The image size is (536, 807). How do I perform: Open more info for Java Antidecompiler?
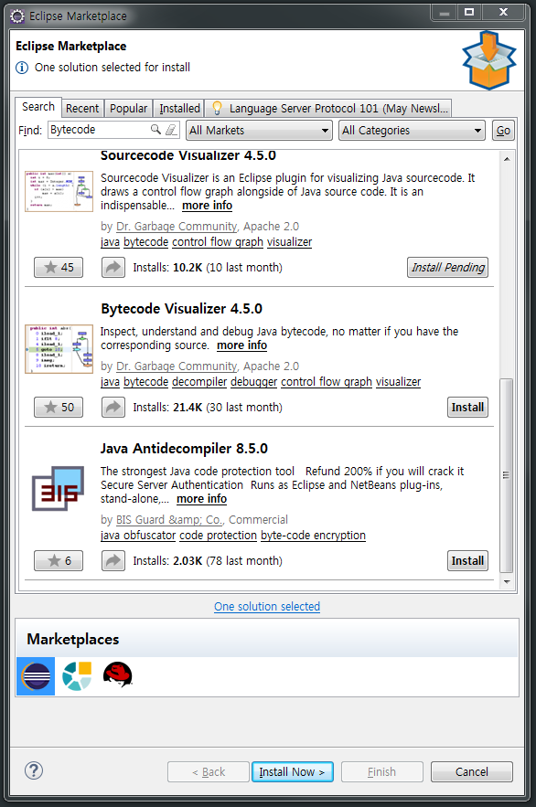(201, 499)
